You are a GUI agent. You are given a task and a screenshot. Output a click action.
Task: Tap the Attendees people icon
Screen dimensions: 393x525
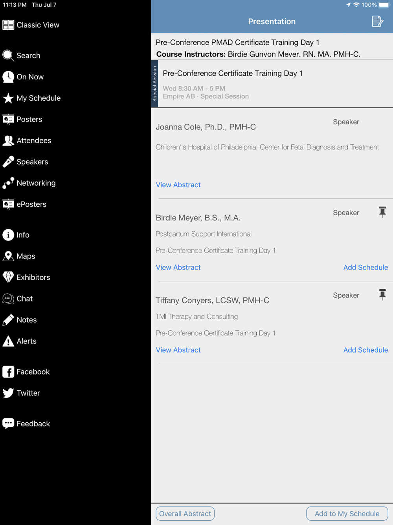8,140
